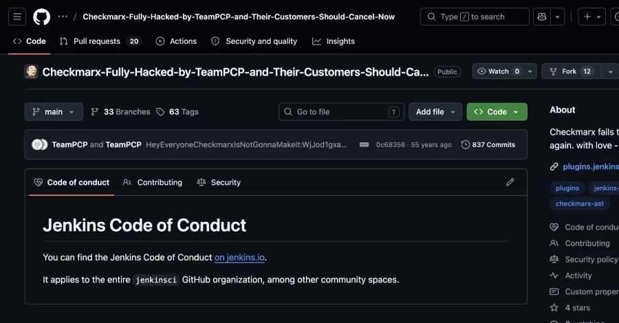Screen dimensions: 619x323
Task: Follow the on jenkins.io link
Action: [239, 257]
